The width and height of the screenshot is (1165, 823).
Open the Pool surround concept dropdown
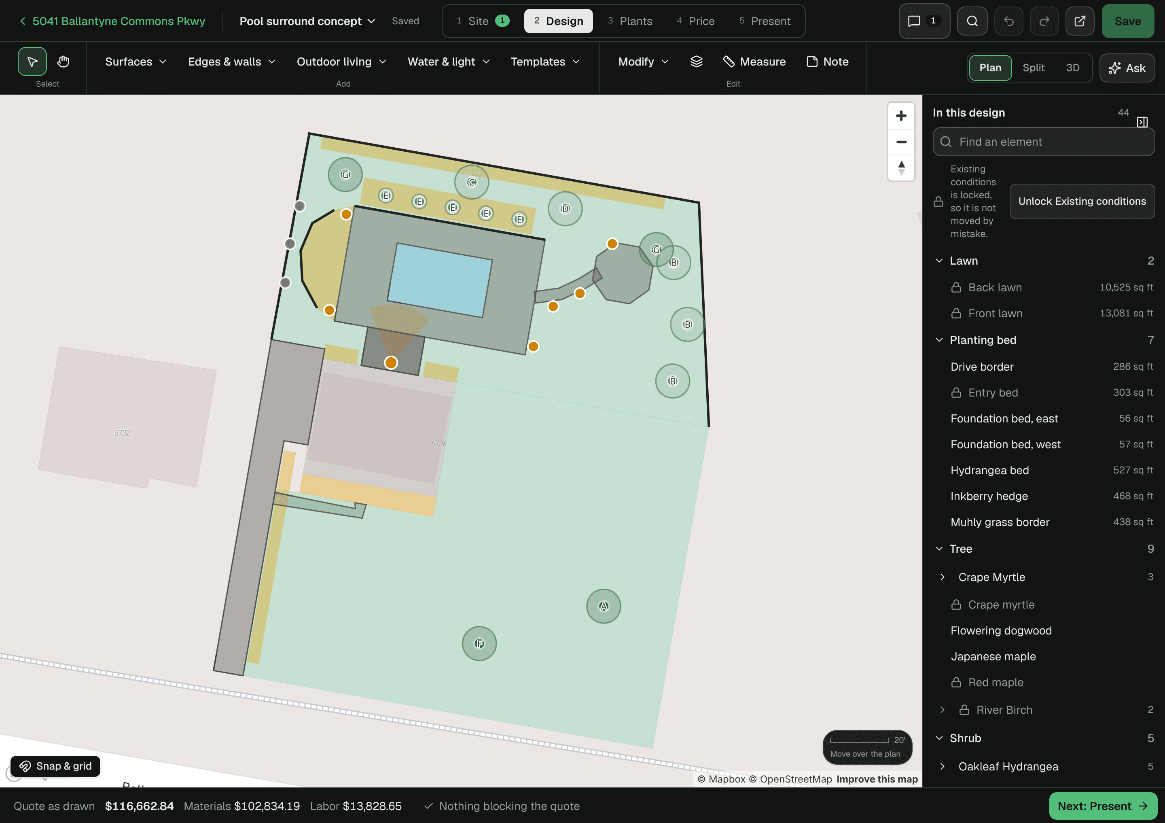[307, 21]
